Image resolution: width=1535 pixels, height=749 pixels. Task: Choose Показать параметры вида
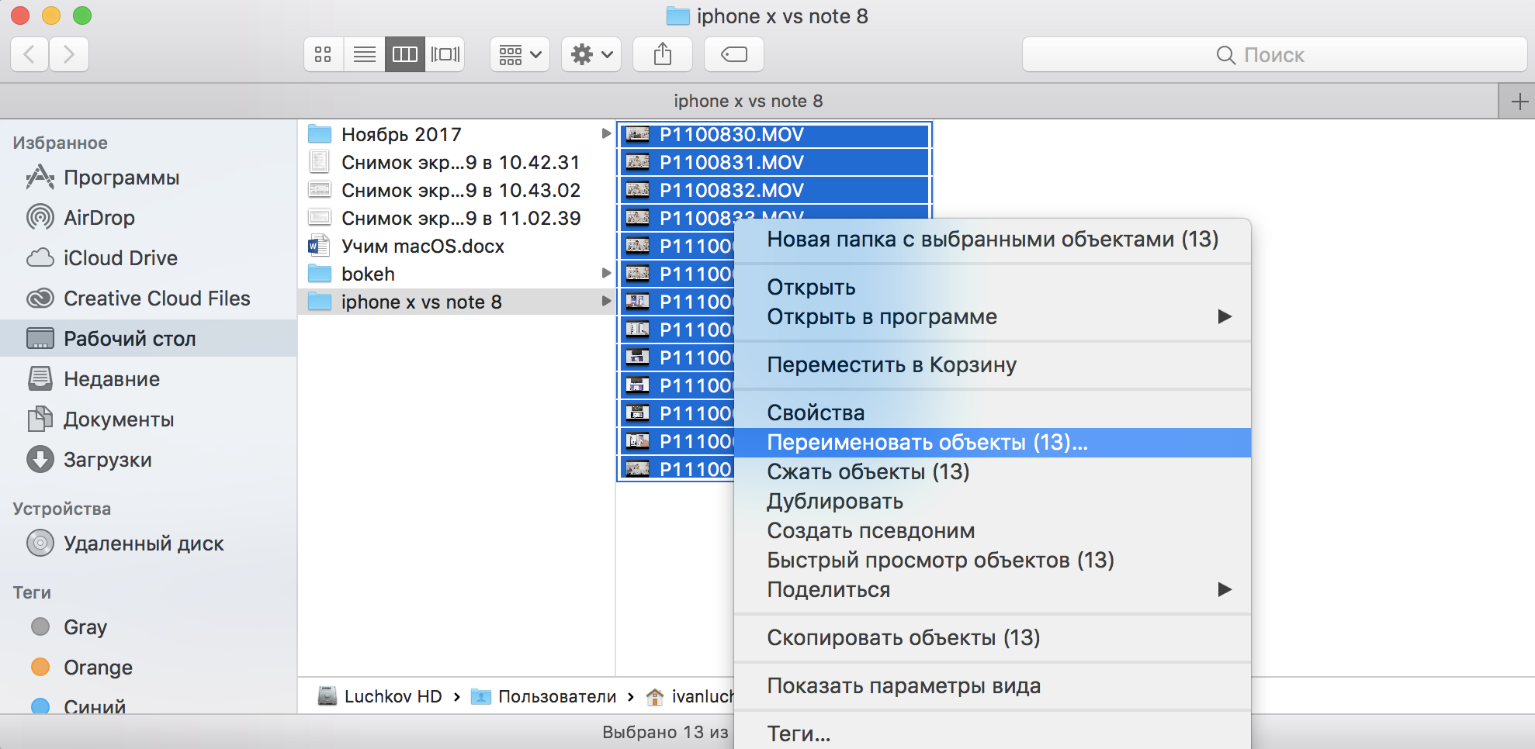tap(993, 686)
